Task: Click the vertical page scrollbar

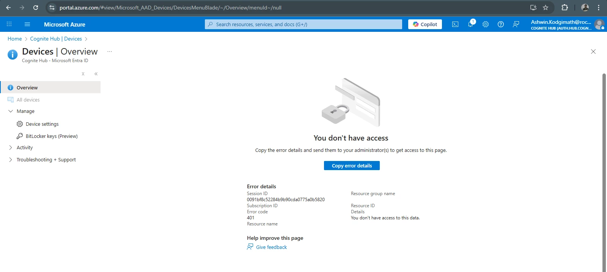Action: tap(604, 172)
